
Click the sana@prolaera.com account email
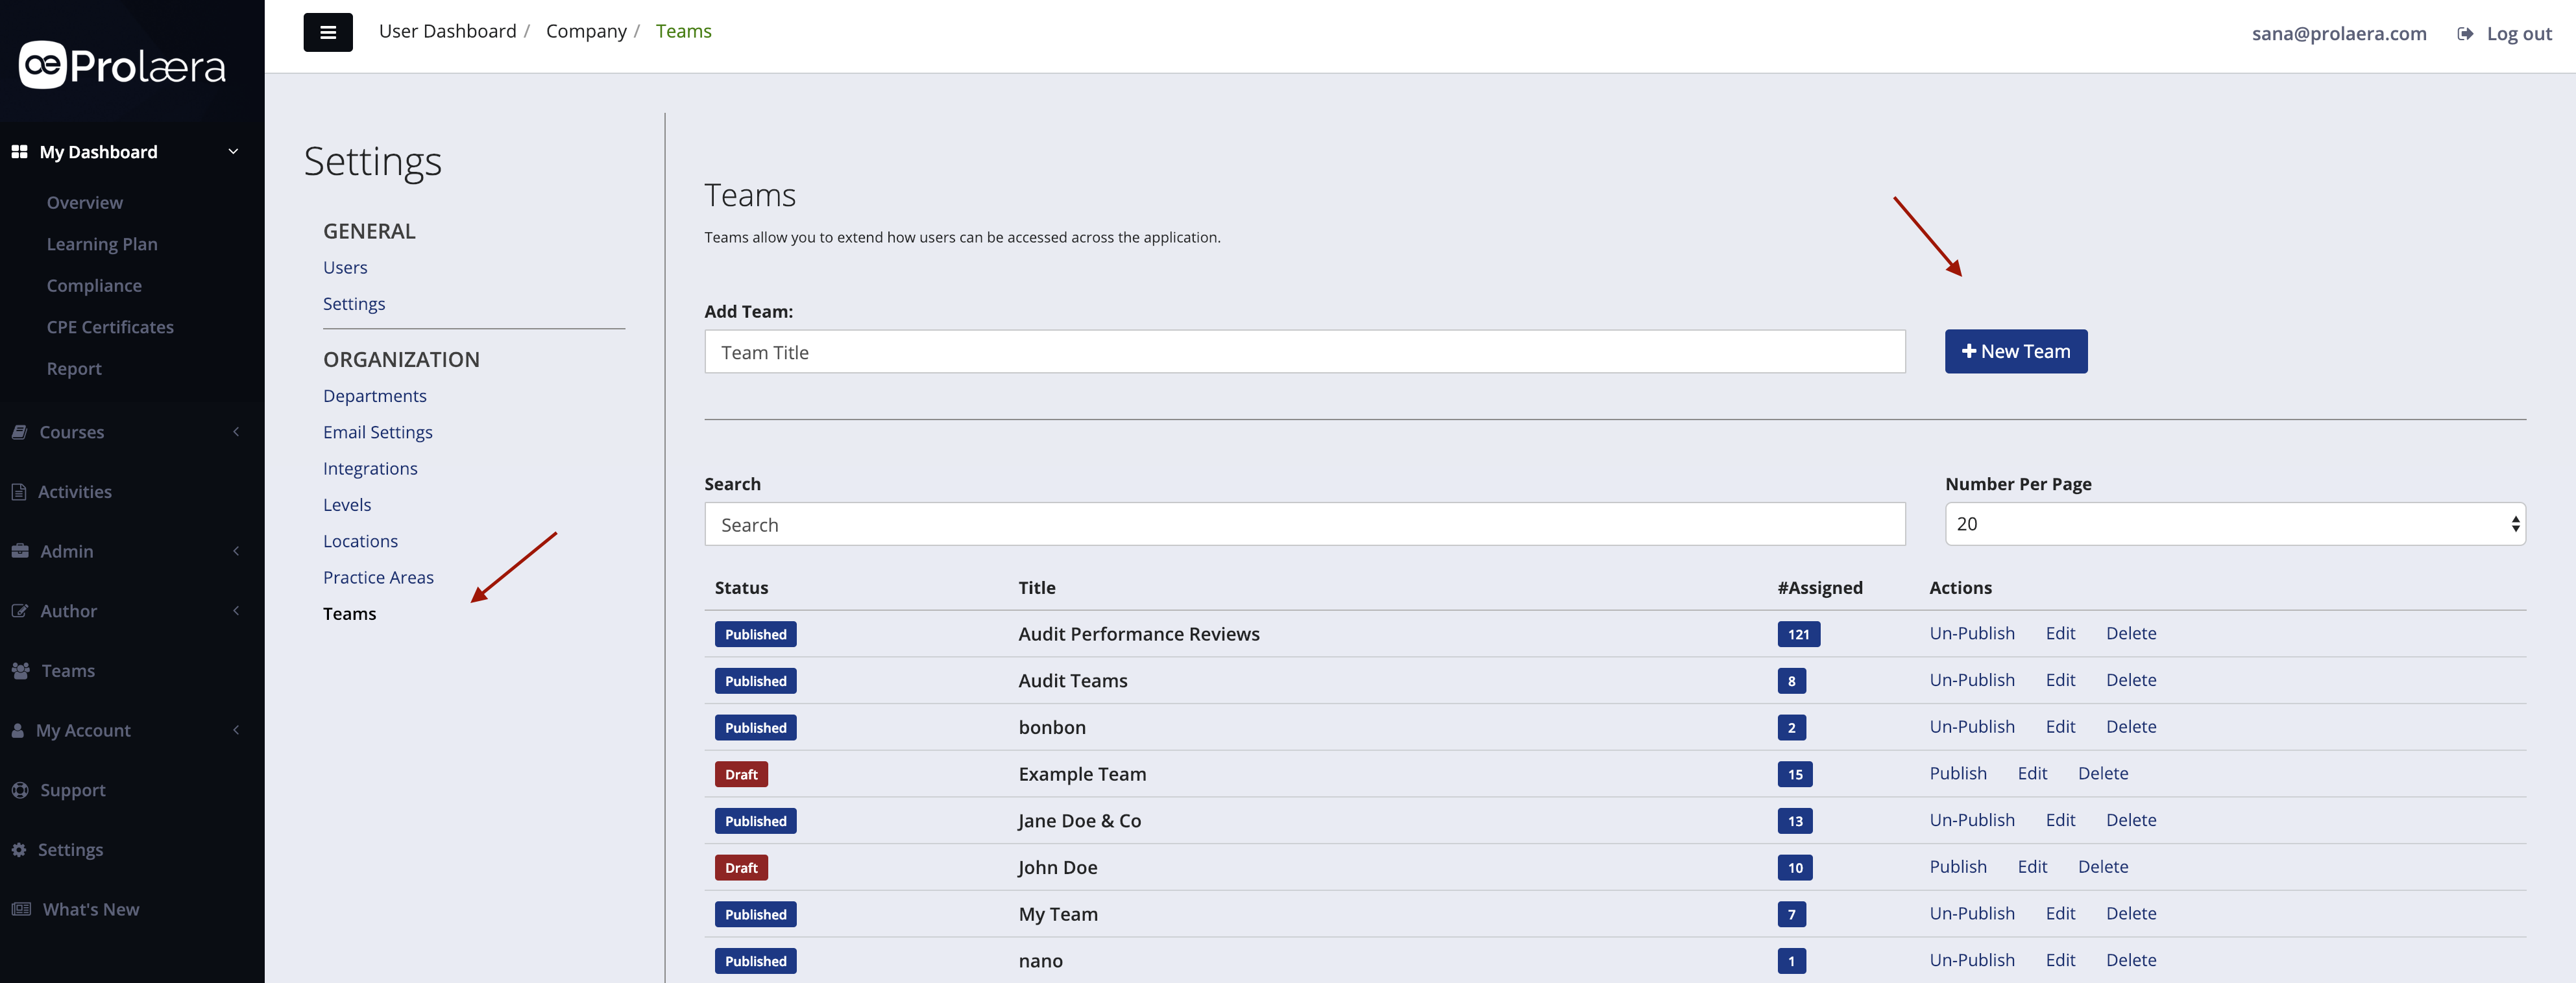(2339, 34)
